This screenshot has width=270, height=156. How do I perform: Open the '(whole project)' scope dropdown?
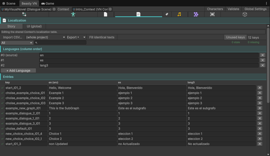(45, 37)
